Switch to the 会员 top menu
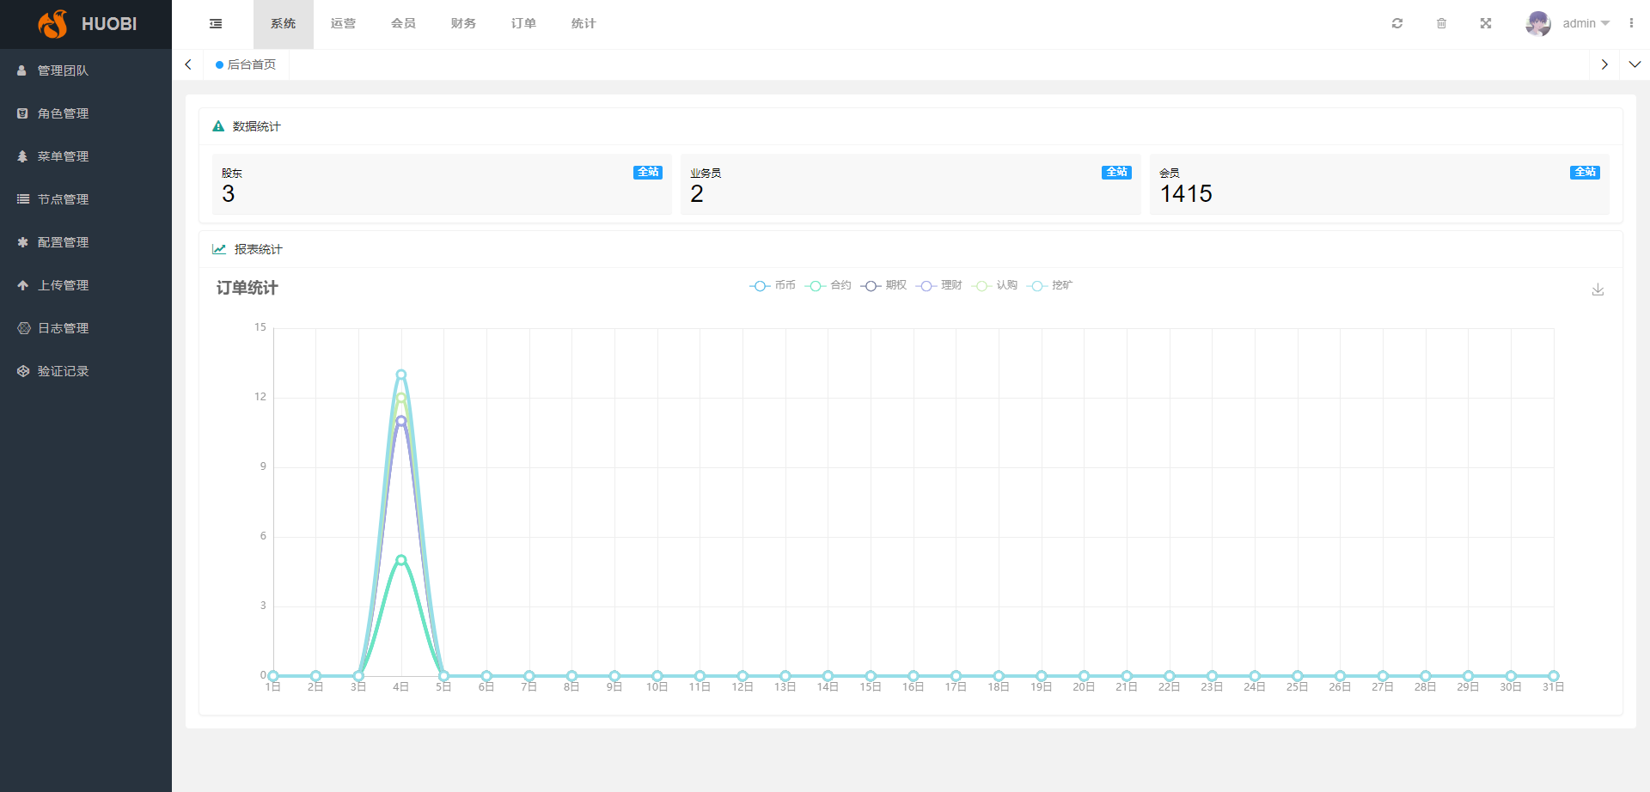1650x792 pixels. click(x=404, y=24)
